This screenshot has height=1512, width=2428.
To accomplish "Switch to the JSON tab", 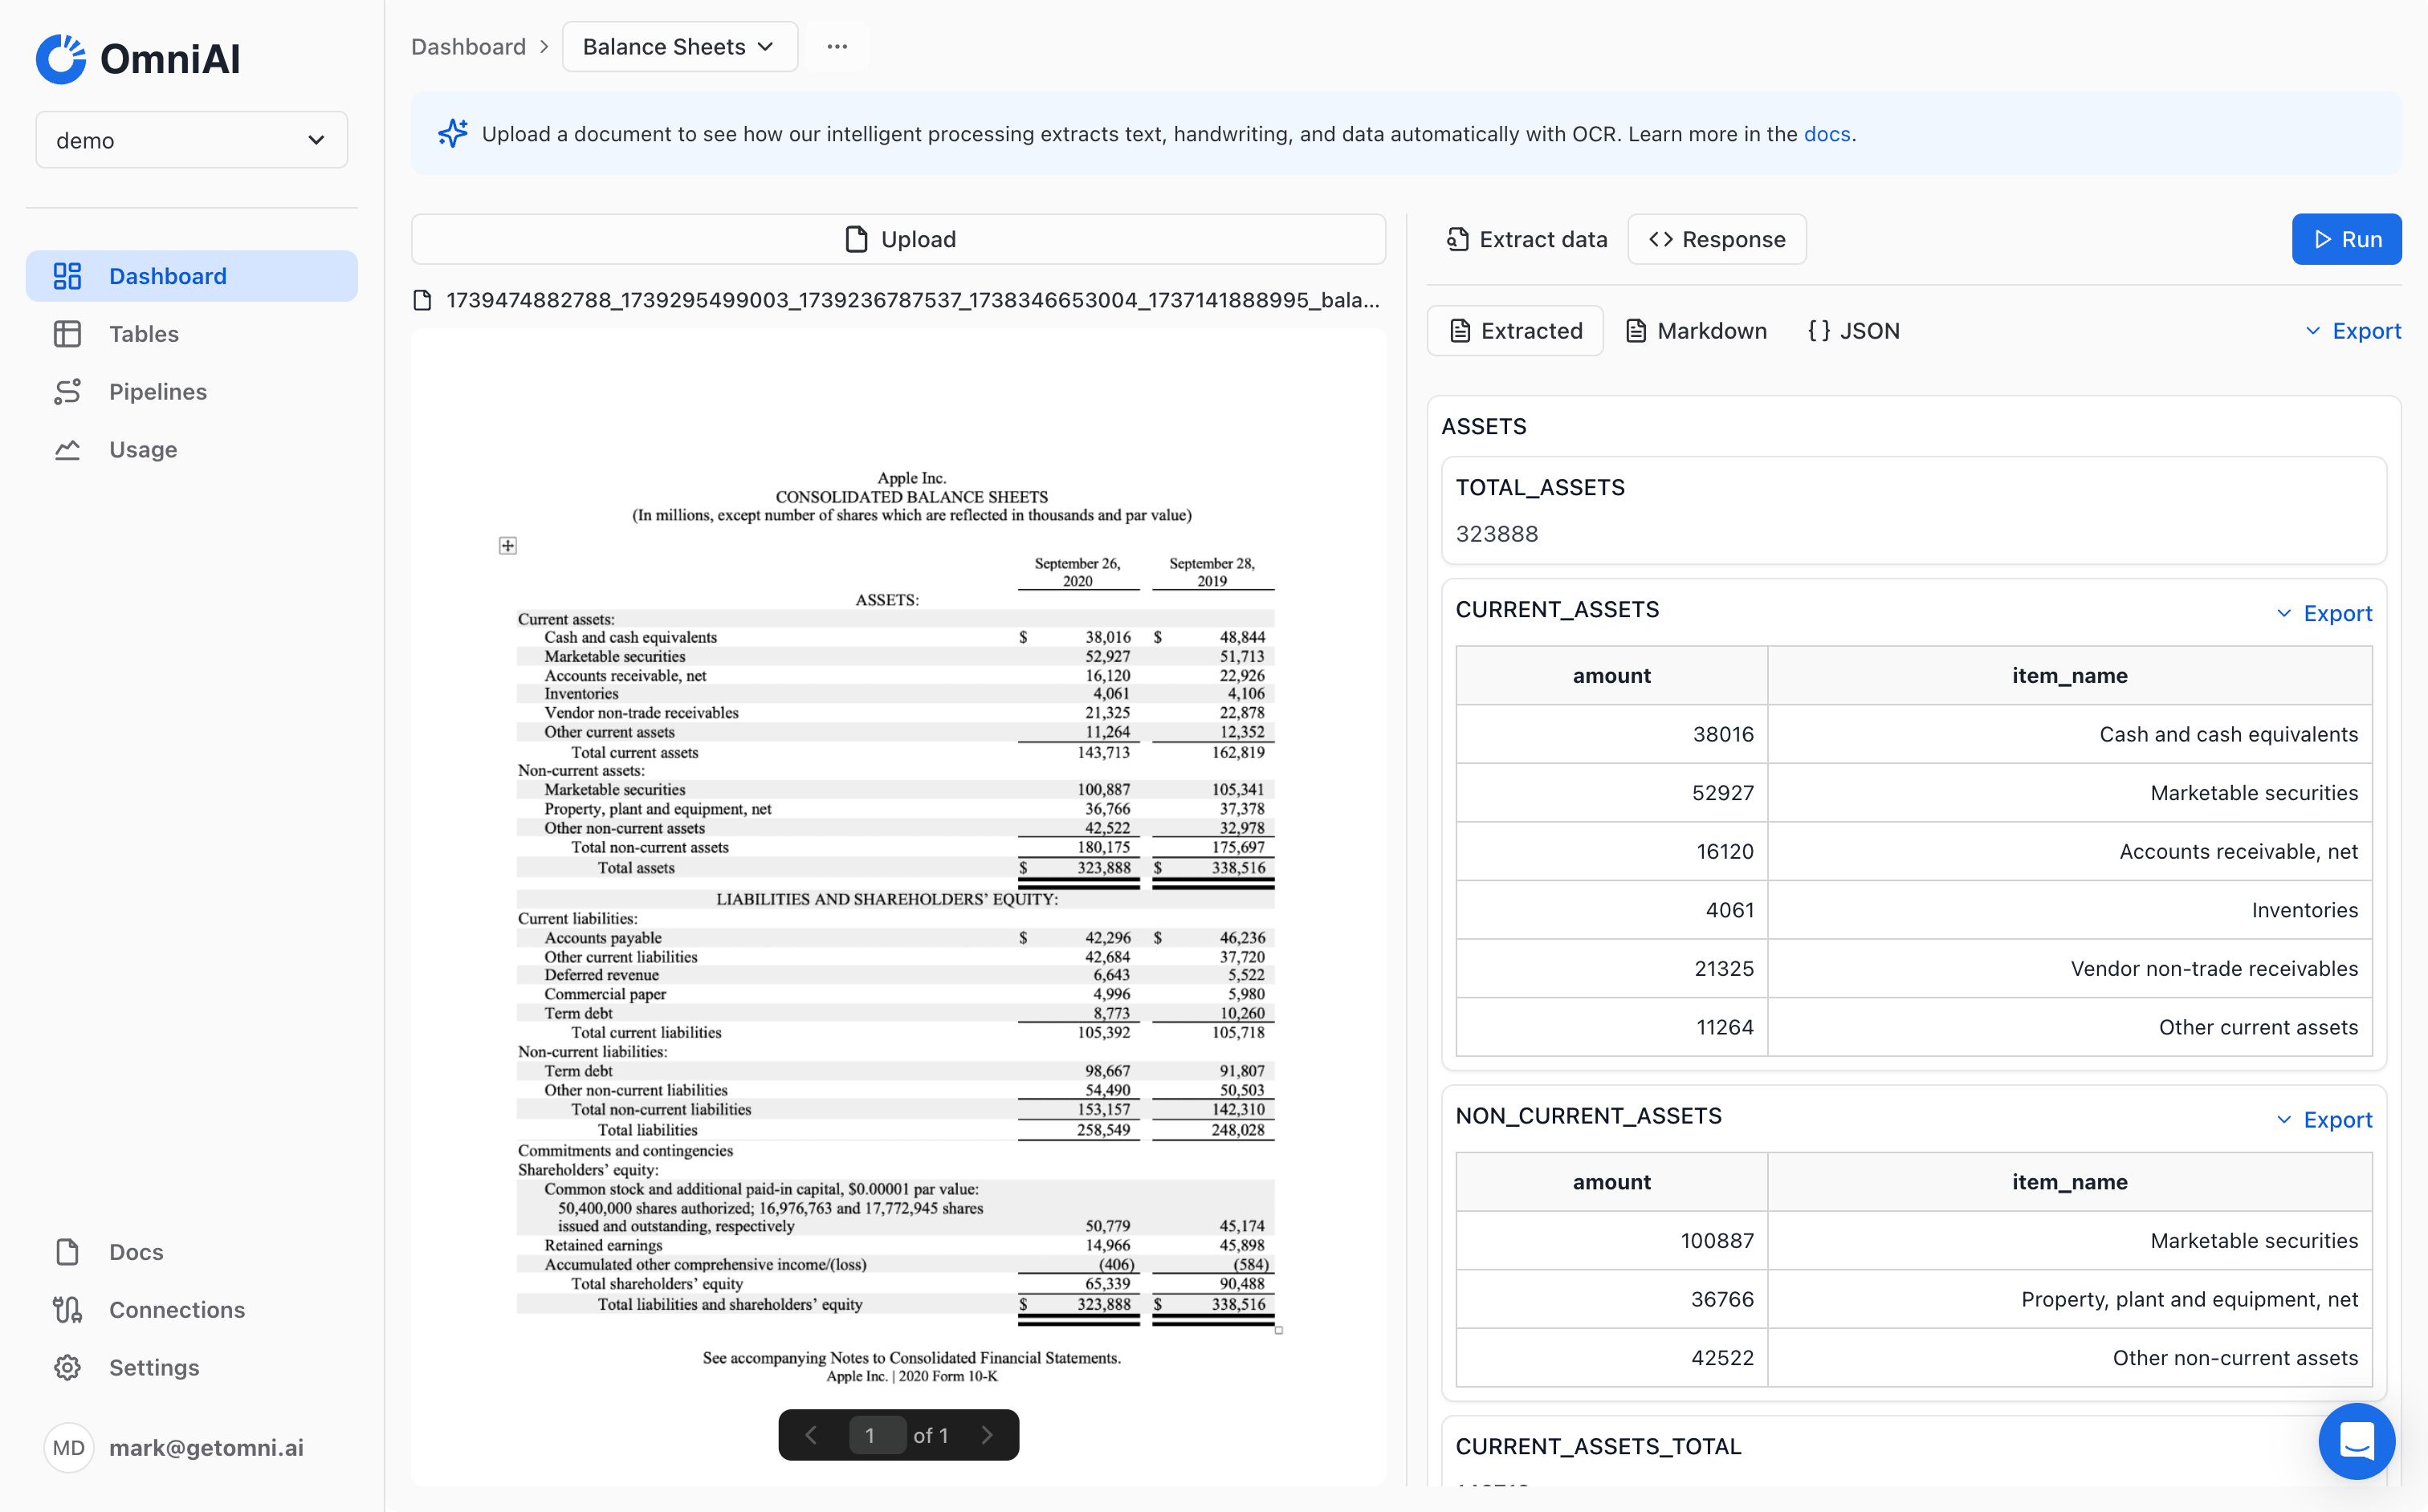I will [x=1854, y=331].
